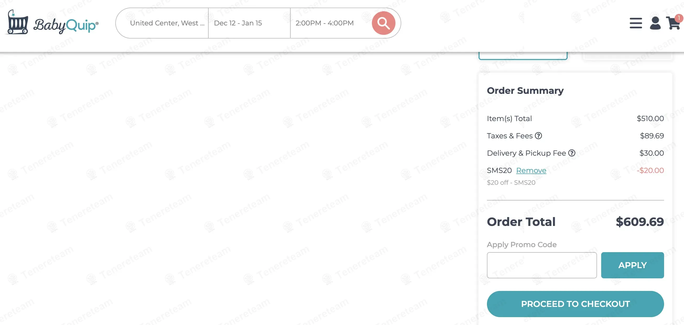Click the APPLY promo button

click(x=632, y=265)
